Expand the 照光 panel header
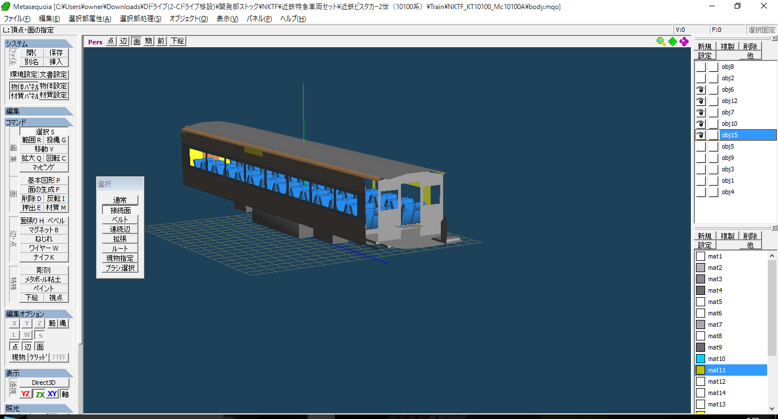Screen dimensions: 778x419 [39, 409]
